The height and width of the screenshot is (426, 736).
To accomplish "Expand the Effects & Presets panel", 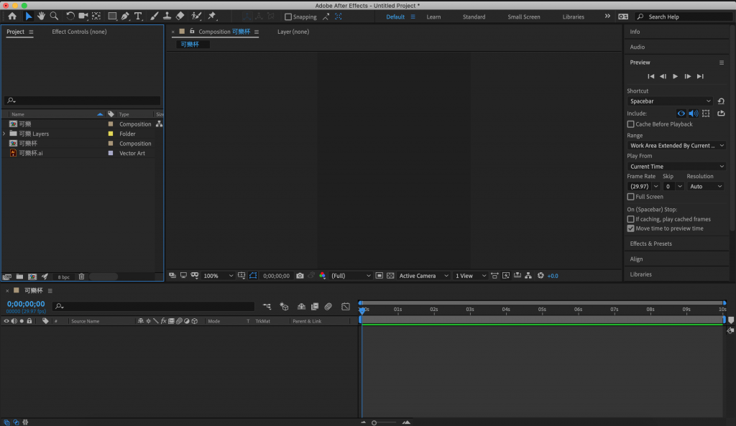I will coord(650,244).
